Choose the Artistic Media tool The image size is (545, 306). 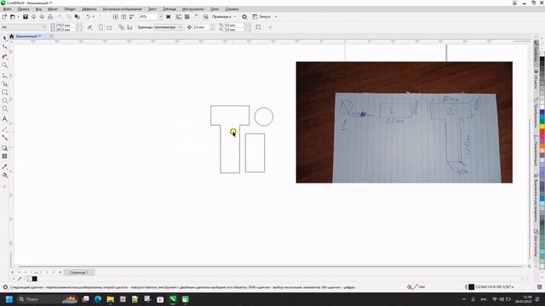pyautogui.click(x=4, y=83)
